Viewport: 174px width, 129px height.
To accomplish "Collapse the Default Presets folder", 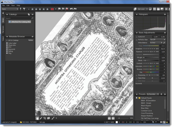I will click(137, 98).
